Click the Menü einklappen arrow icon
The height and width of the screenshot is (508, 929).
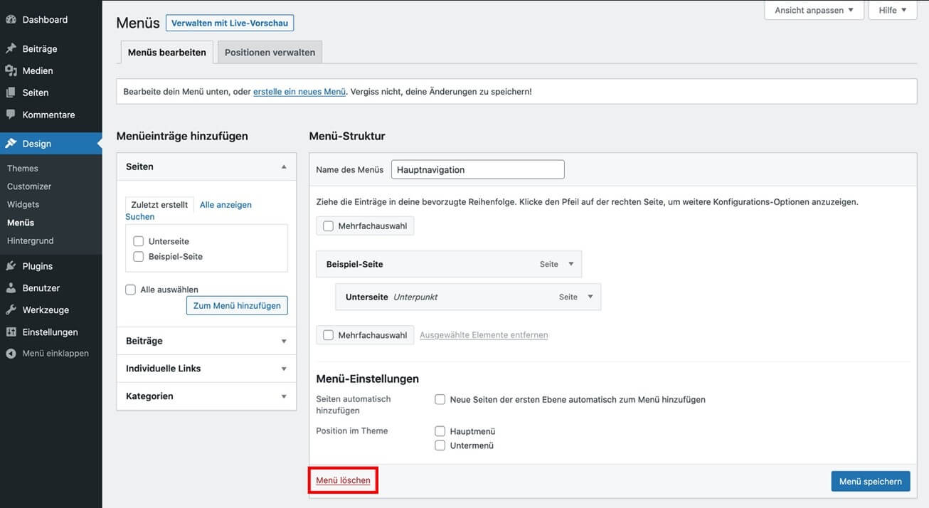(11, 354)
